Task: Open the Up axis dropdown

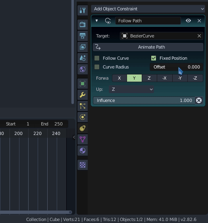Action: click(x=131, y=89)
